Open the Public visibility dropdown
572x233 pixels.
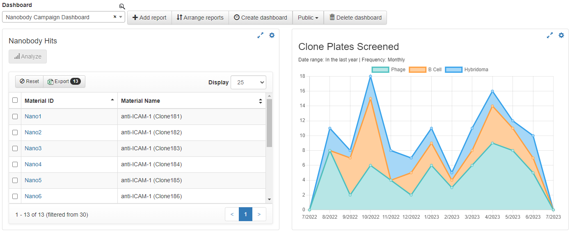(308, 18)
